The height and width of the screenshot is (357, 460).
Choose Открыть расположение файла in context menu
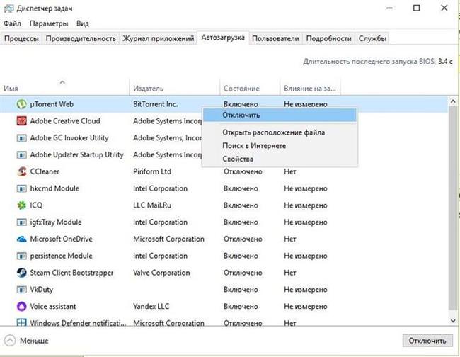[280, 132]
